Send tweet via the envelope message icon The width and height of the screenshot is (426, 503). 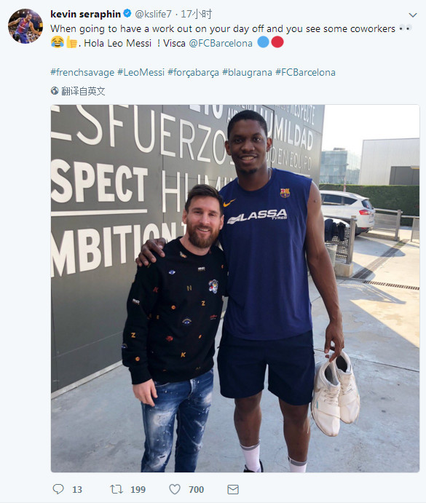click(233, 489)
